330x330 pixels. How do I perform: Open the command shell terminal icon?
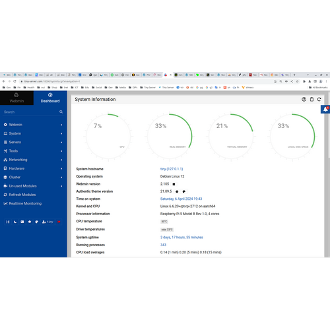coord(22,222)
